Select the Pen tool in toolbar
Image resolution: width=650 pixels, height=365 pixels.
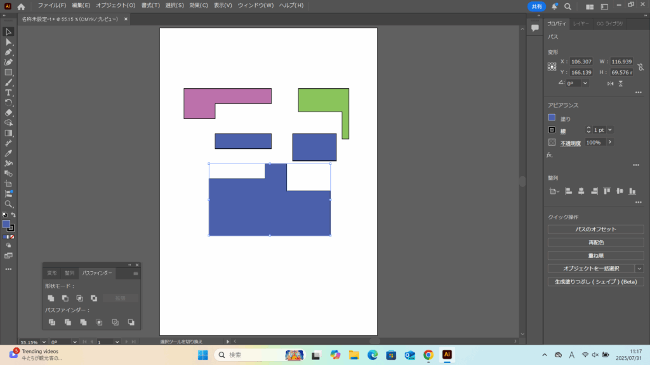(9, 52)
